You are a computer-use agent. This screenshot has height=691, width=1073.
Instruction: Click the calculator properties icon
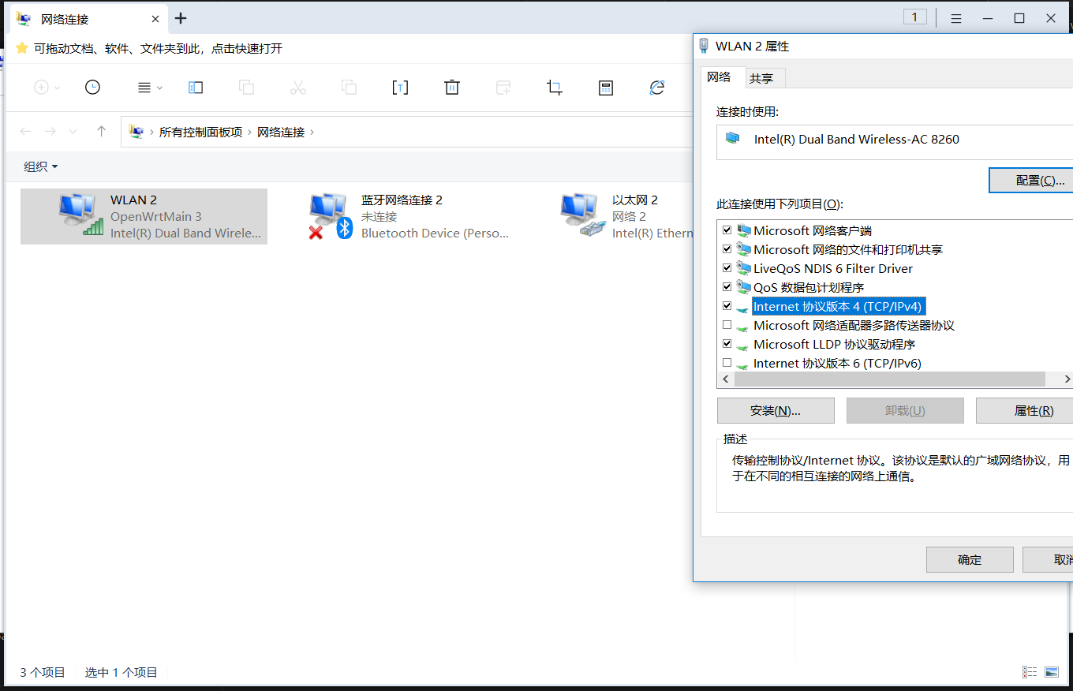pos(606,88)
